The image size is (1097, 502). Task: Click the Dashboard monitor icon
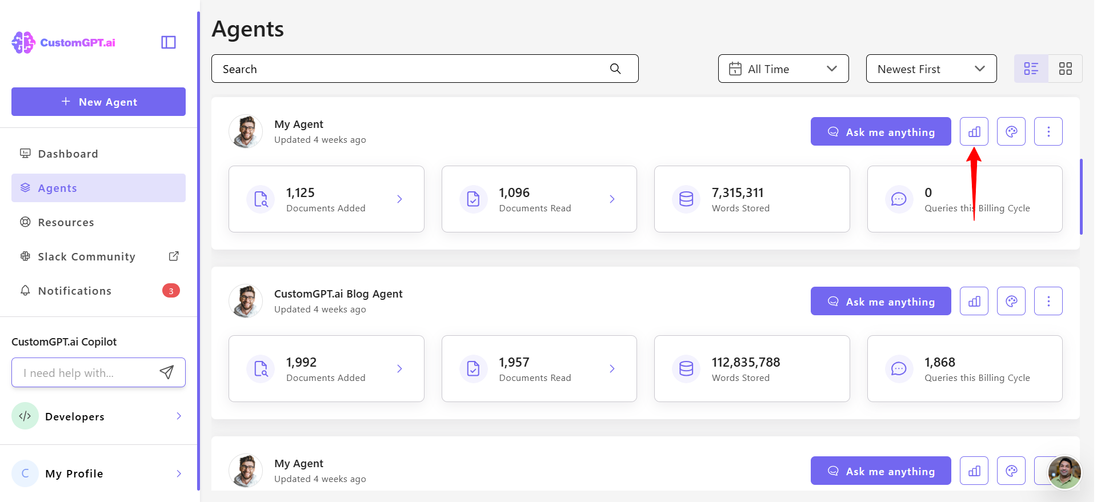(25, 153)
